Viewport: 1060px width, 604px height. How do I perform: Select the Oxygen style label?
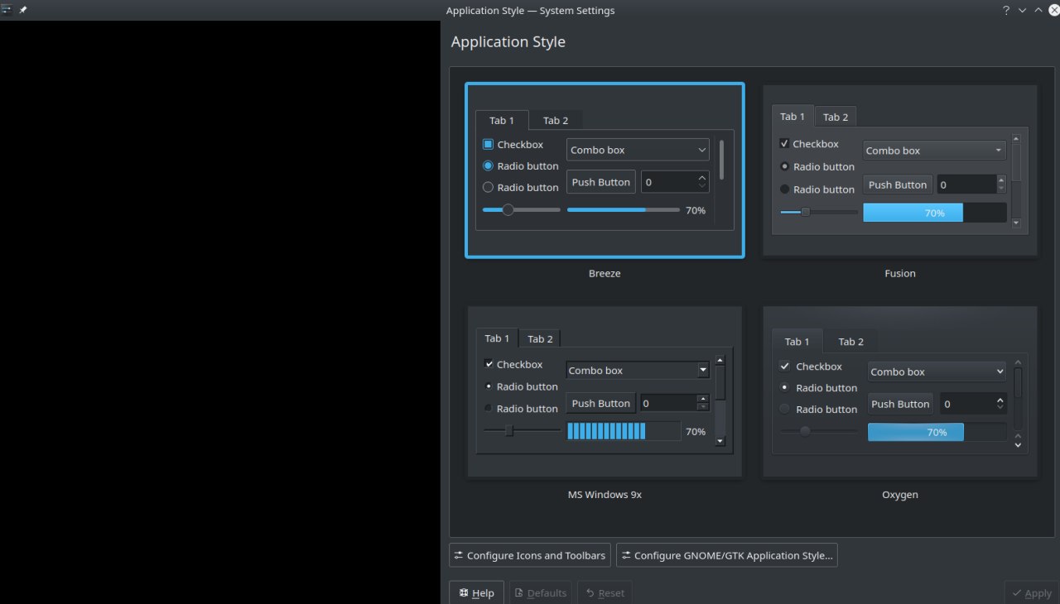[x=900, y=495]
